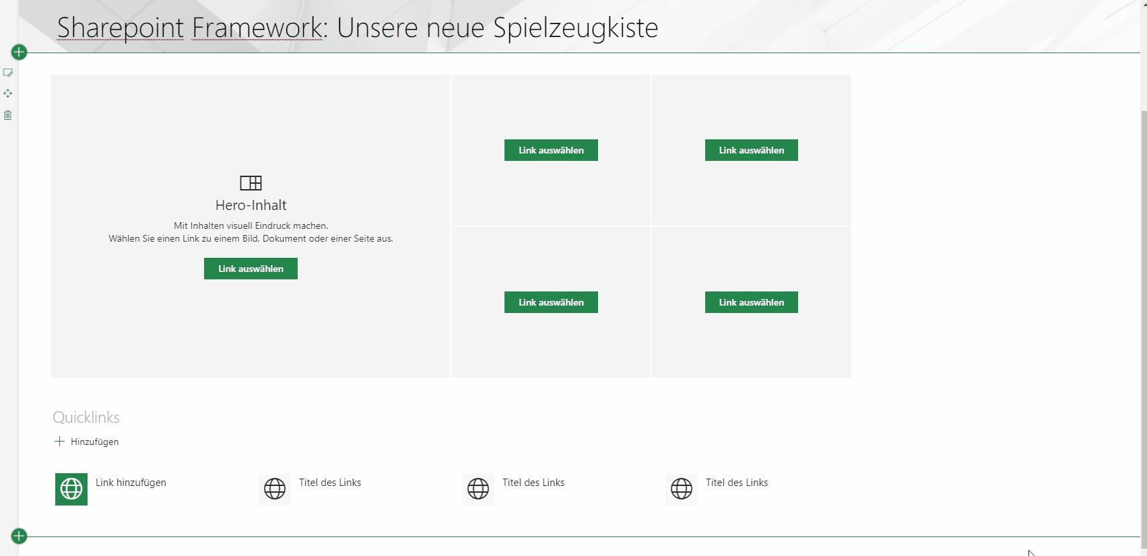Click Link auswählen in the large Hero-Inhalt tile
This screenshot has width=1147, height=556.
[x=251, y=269]
